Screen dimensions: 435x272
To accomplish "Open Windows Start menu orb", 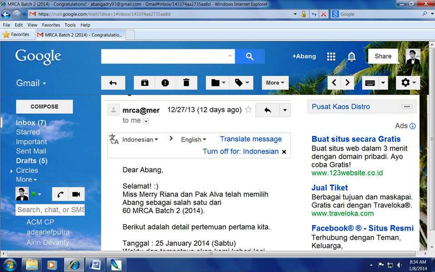I will point(9,265).
